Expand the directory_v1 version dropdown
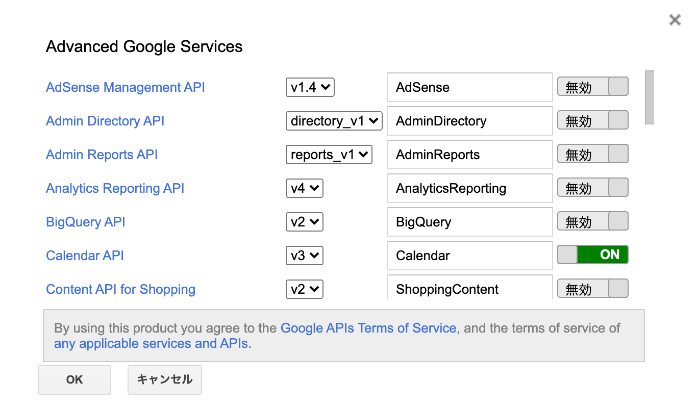This screenshot has width=697, height=406. pos(334,121)
